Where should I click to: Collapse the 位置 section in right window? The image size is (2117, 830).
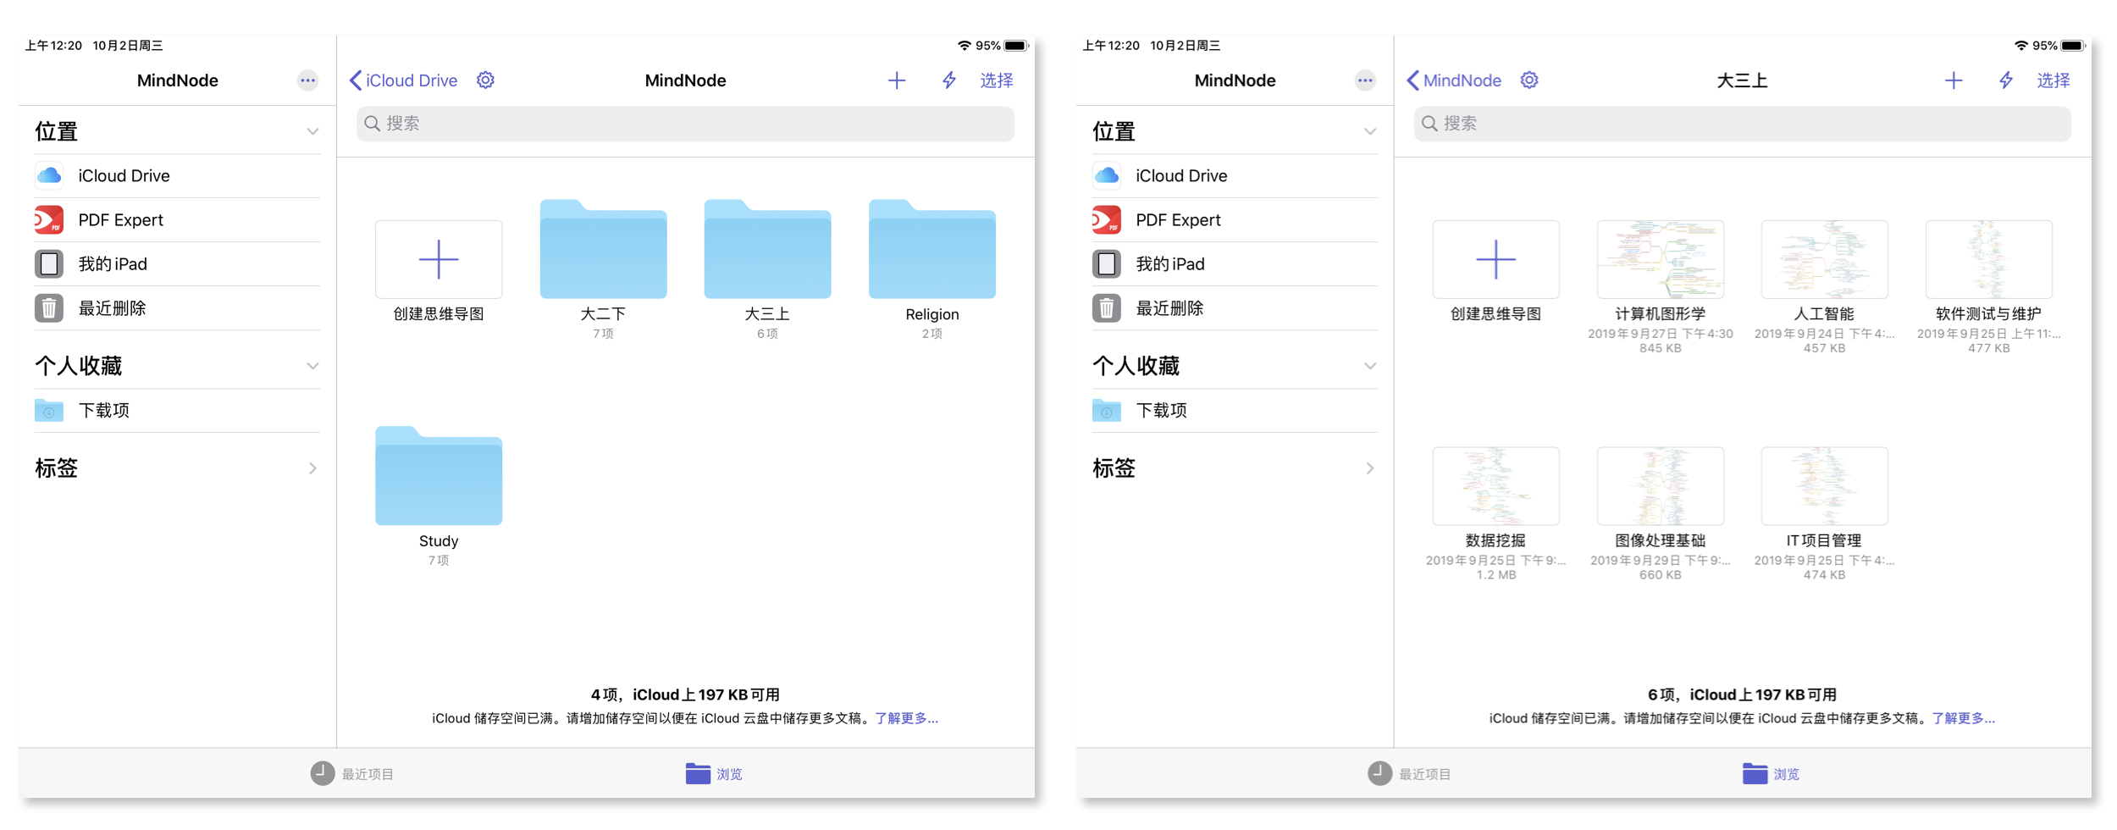1369,131
